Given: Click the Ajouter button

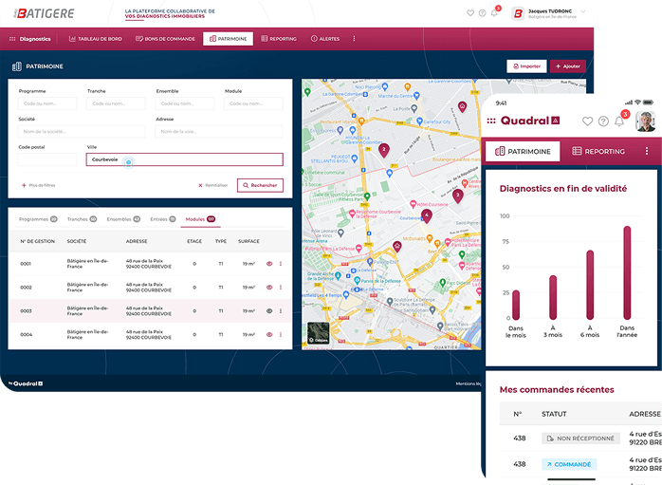Looking at the screenshot, I should click(x=567, y=66).
